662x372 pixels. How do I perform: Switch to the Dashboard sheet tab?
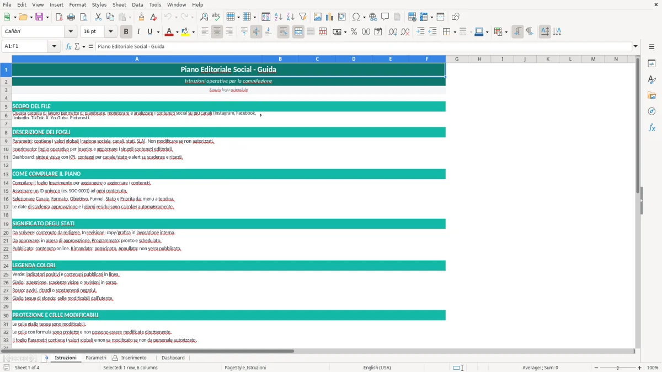click(173, 358)
